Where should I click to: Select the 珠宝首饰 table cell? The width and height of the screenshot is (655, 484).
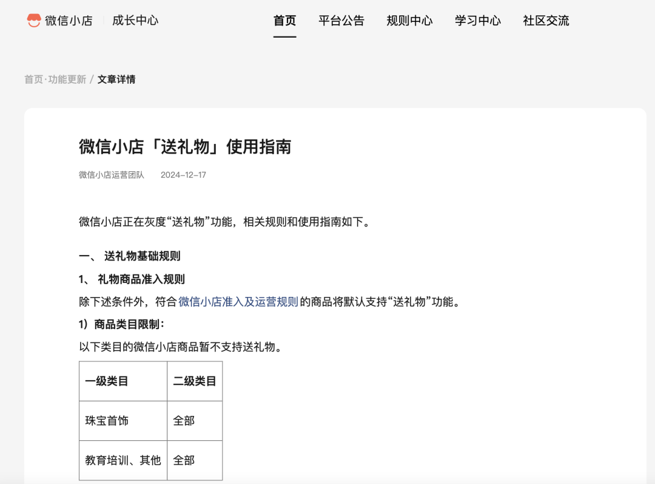(x=107, y=421)
